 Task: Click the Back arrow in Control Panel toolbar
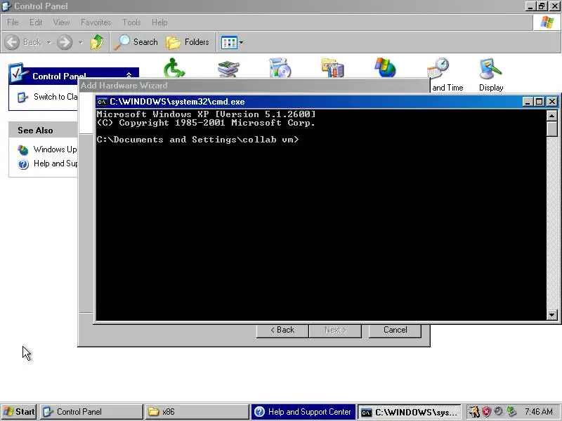(12, 42)
